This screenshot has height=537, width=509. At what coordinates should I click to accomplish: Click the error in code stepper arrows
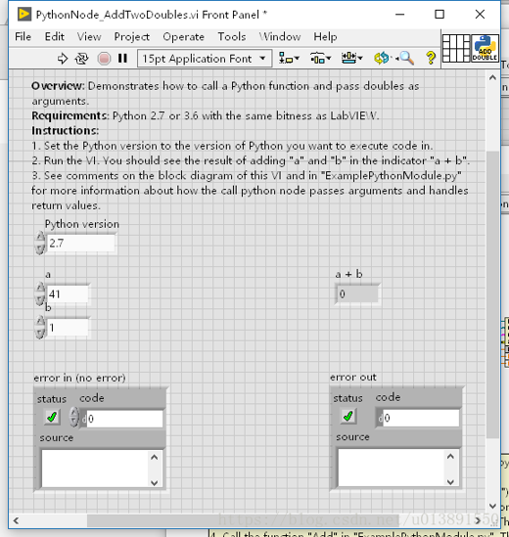(x=74, y=417)
